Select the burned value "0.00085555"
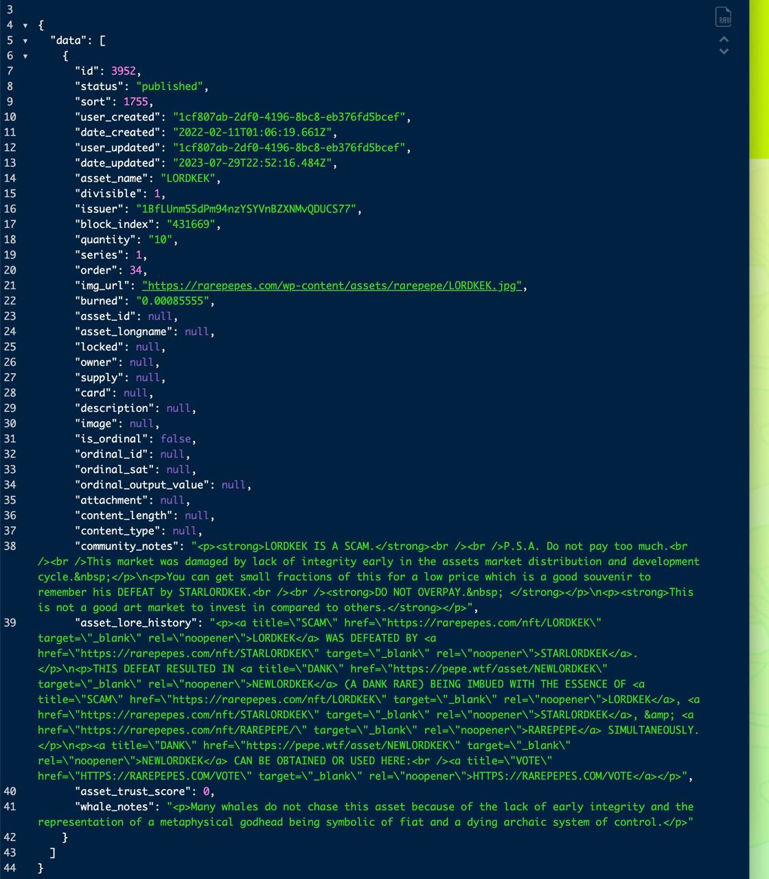Screen dimensions: 769x879 [x=173, y=301]
